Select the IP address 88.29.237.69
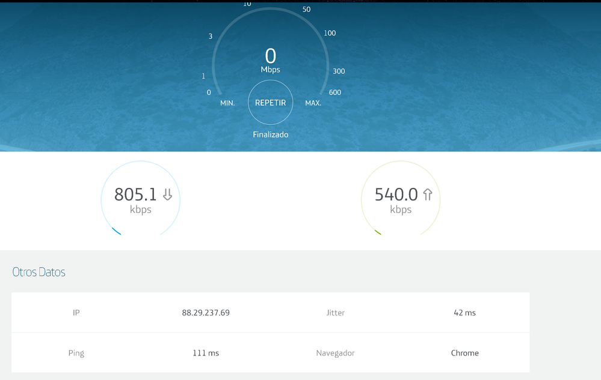Viewport: 601px width, 380px height. point(206,313)
